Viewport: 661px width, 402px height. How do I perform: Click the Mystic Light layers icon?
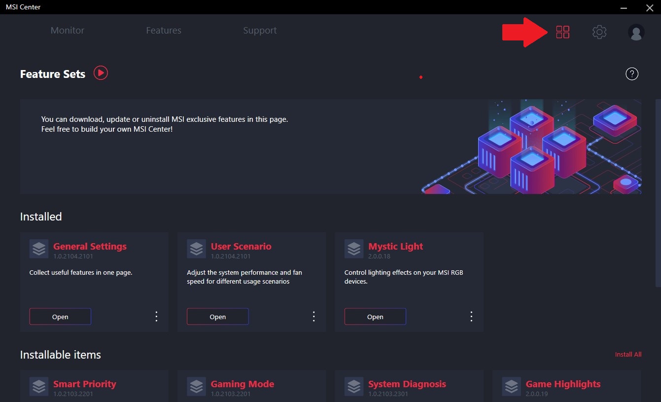pyautogui.click(x=354, y=249)
